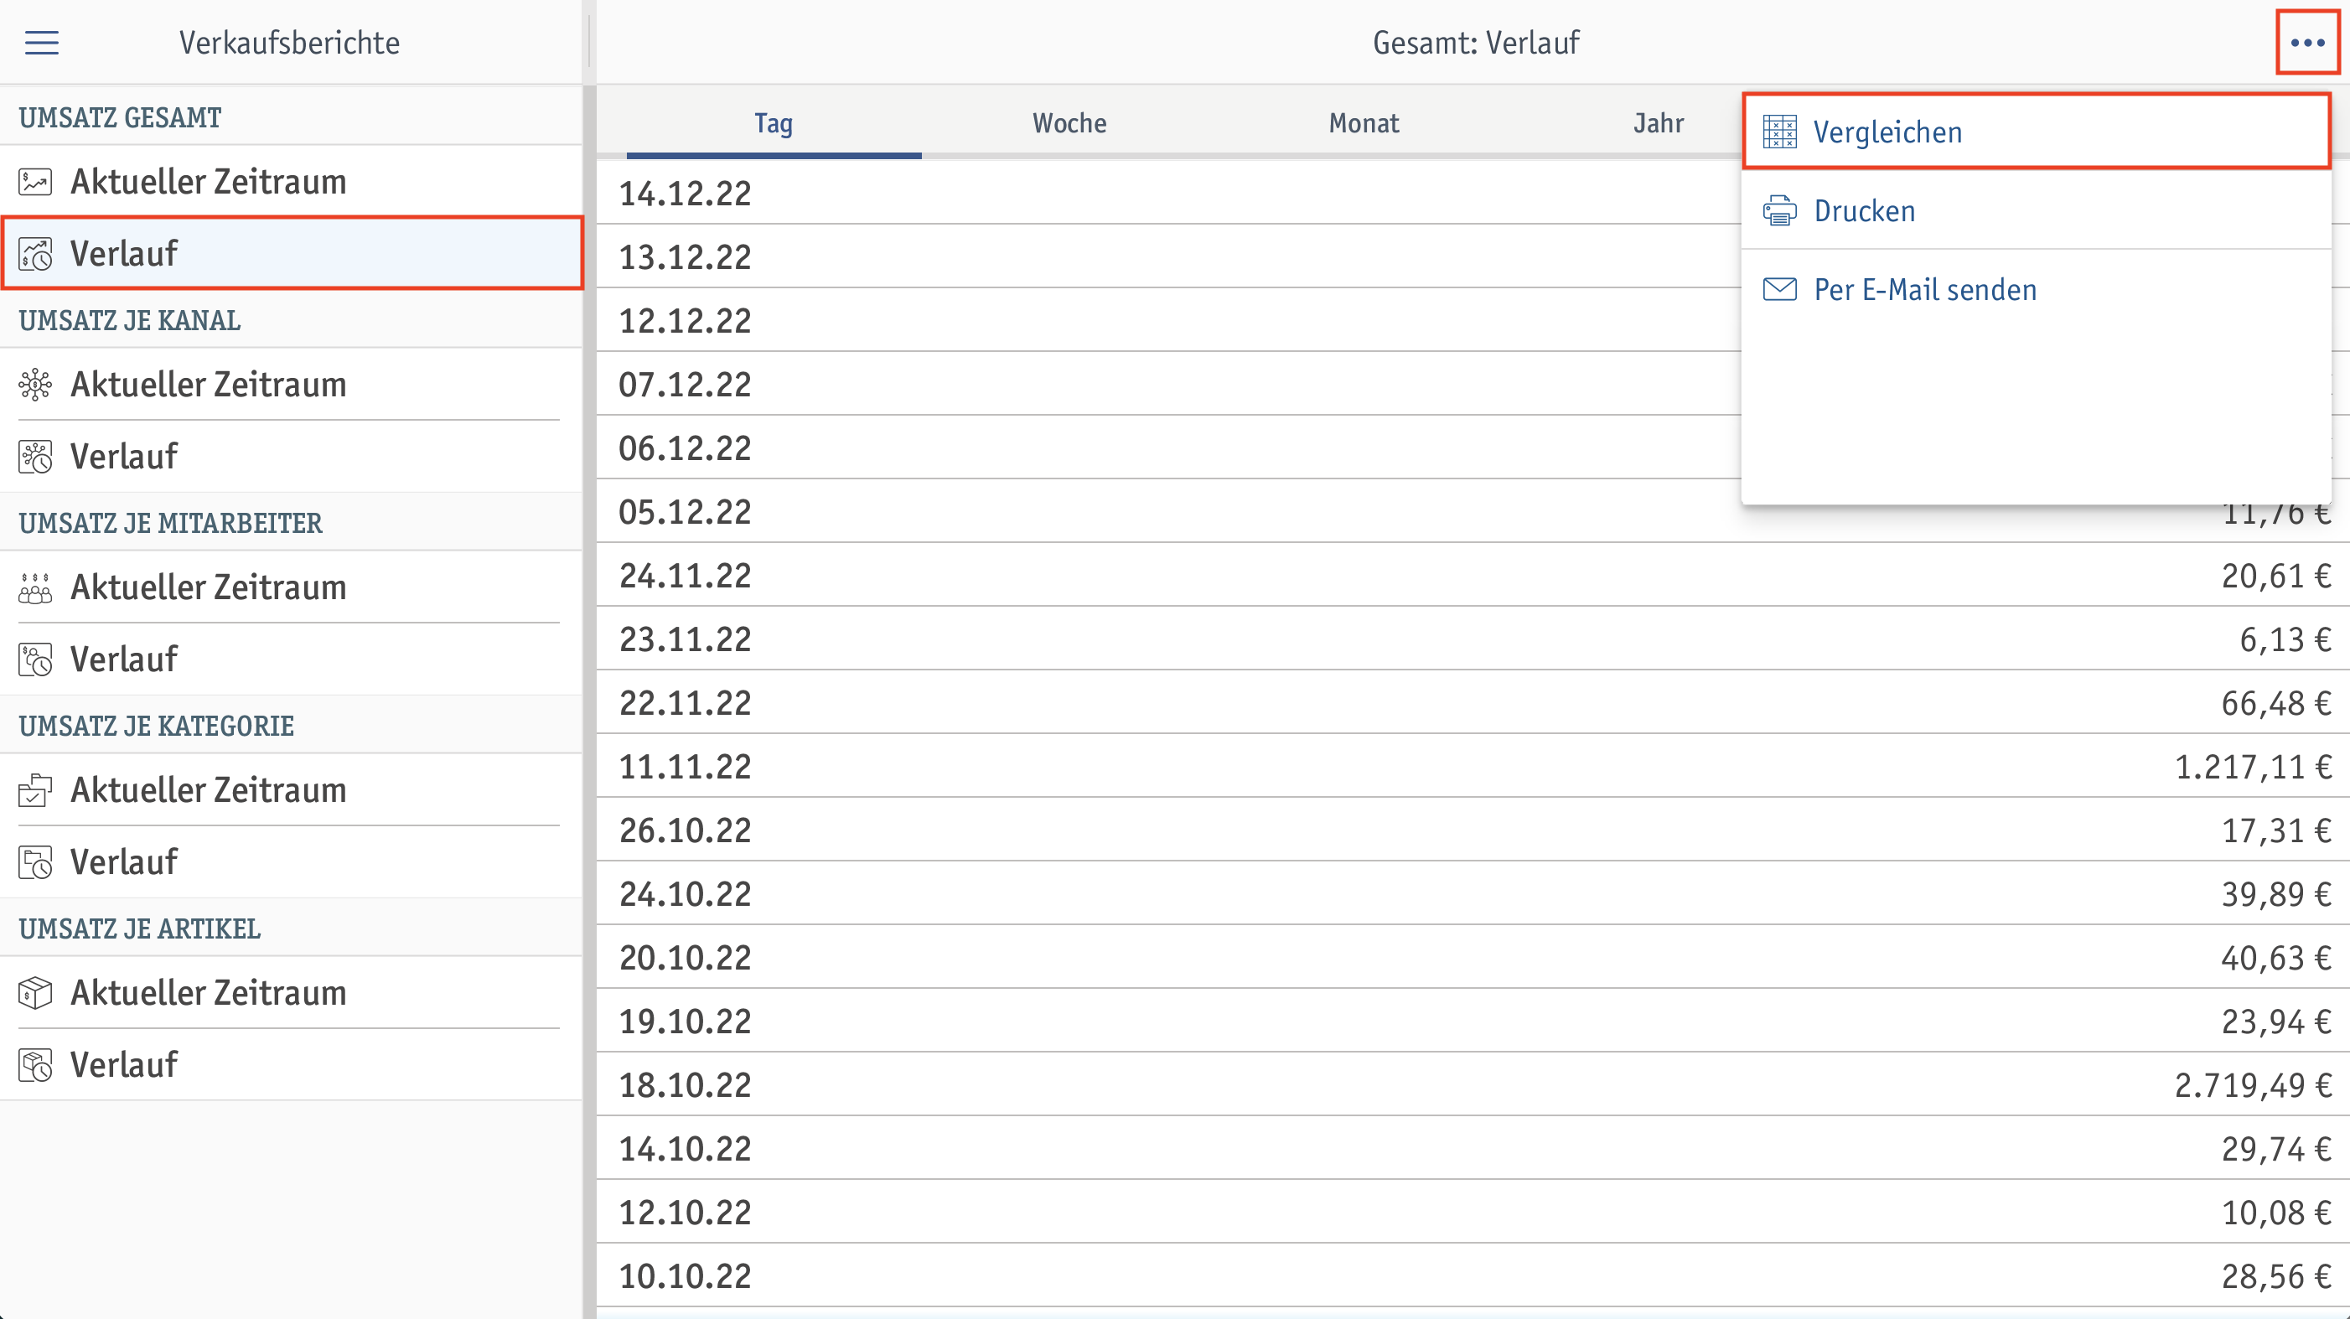Screen dimensions: 2350x1319
Task: Open Aktueller Zeitraum under Umsatz je Kategorie
Action: [291, 790]
